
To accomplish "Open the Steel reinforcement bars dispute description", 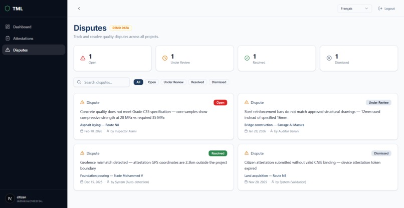I will pos(312,115).
